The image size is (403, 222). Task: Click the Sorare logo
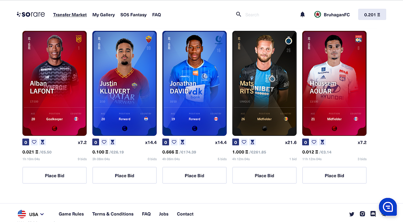31,14
